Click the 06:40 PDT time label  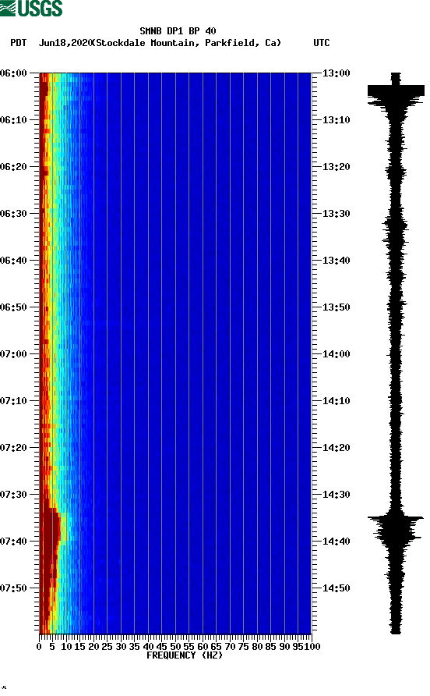[x=14, y=261]
